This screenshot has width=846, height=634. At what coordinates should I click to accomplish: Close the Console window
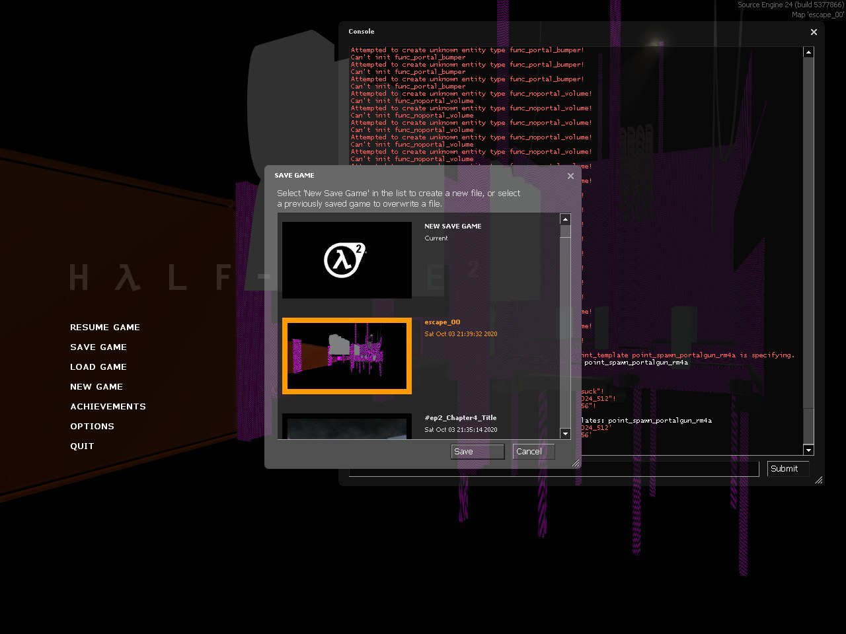[x=814, y=32]
